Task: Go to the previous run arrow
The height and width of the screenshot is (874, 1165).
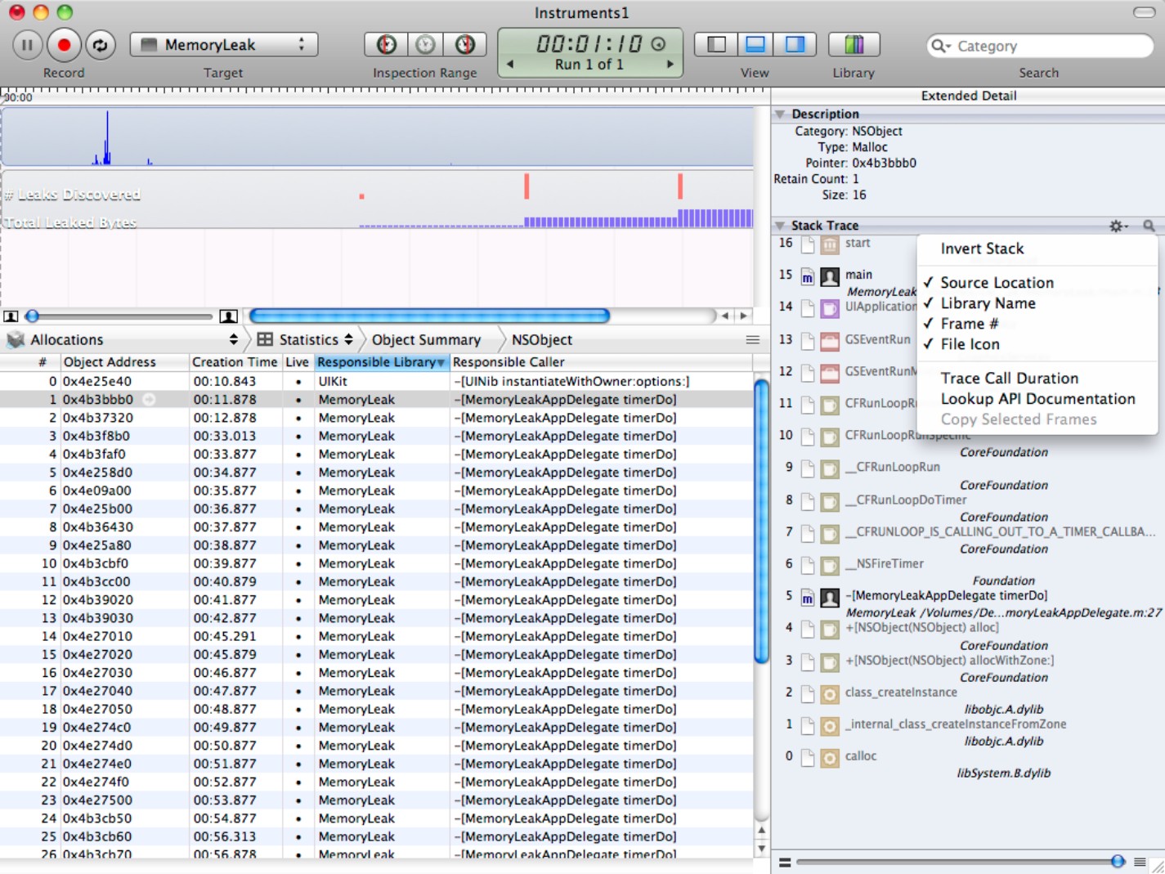Action: tap(510, 64)
